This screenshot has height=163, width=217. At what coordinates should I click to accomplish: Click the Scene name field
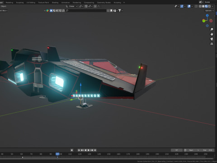click(x=210, y=2)
